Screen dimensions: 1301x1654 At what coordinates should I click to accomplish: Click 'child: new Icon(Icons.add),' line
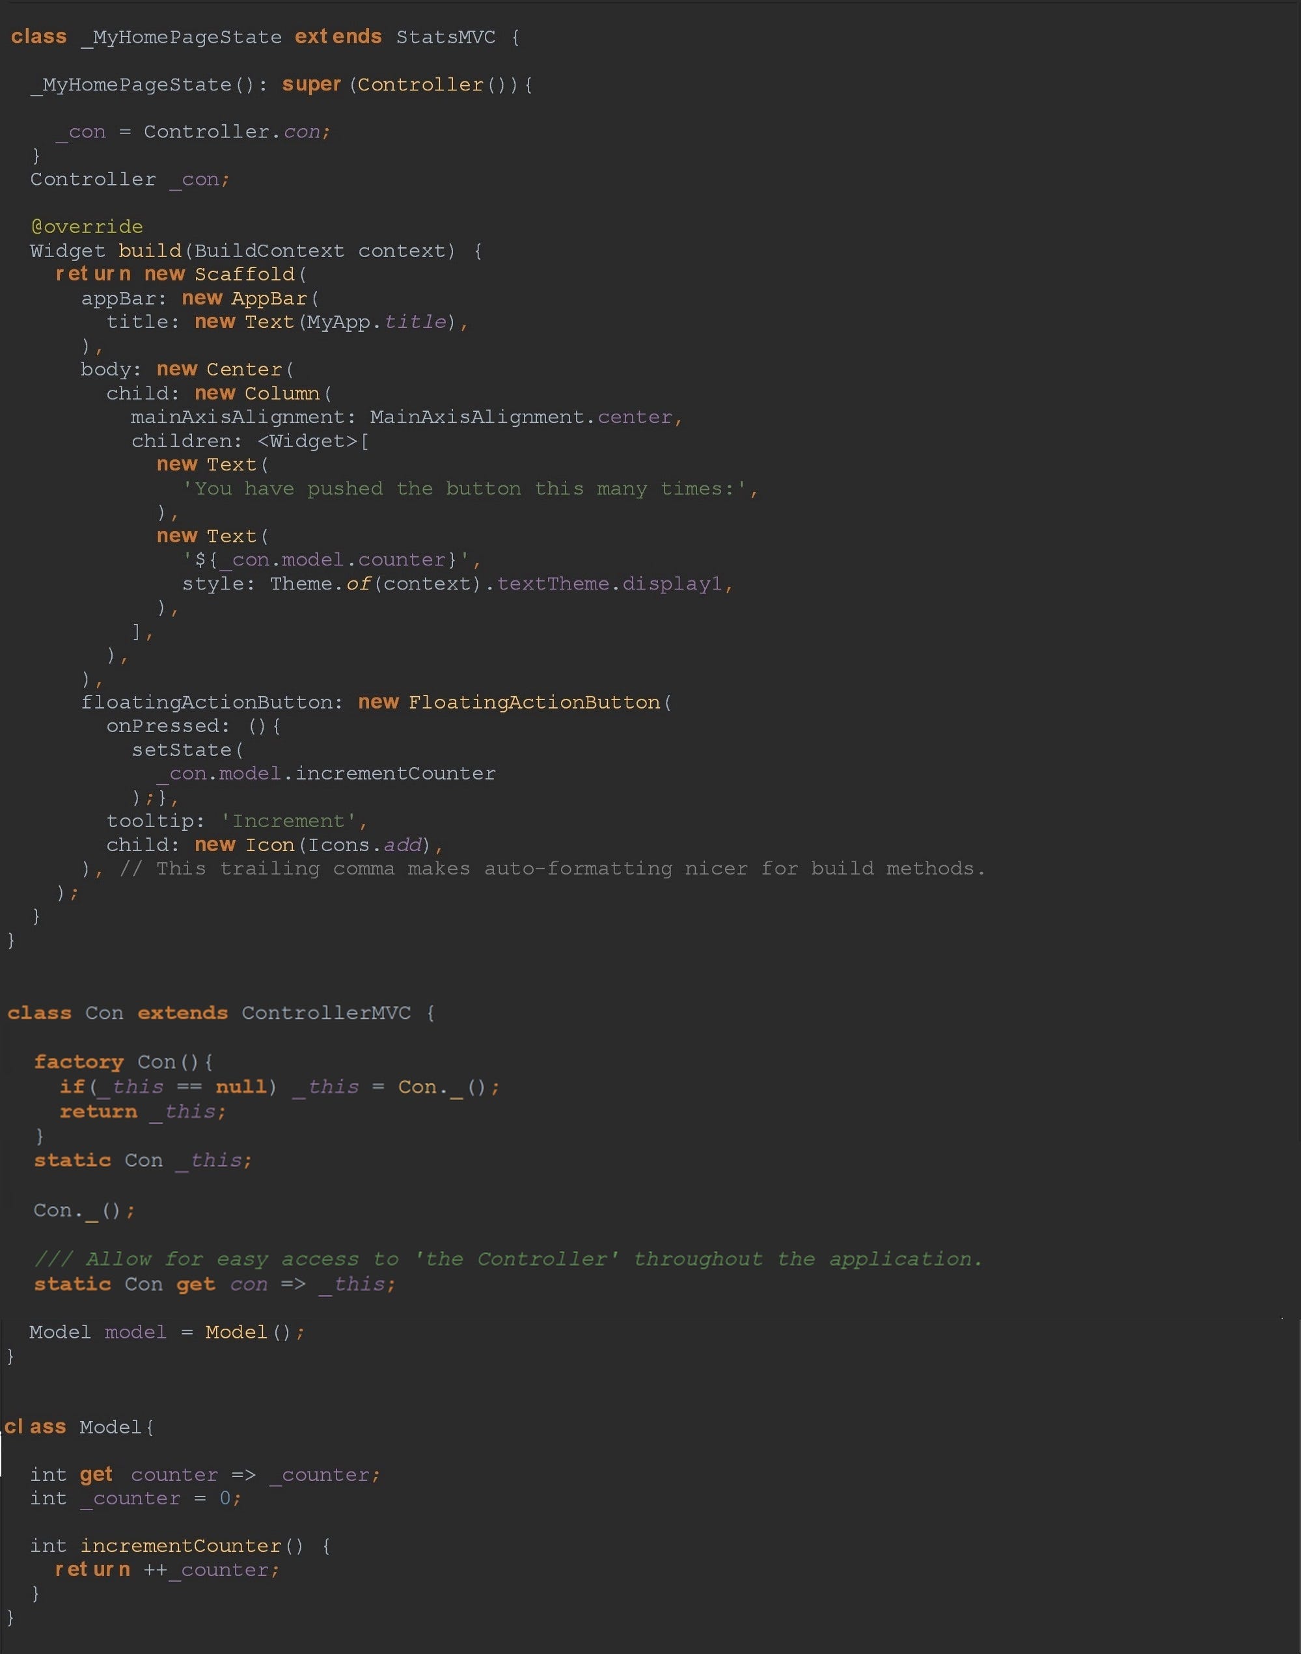[x=275, y=845]
